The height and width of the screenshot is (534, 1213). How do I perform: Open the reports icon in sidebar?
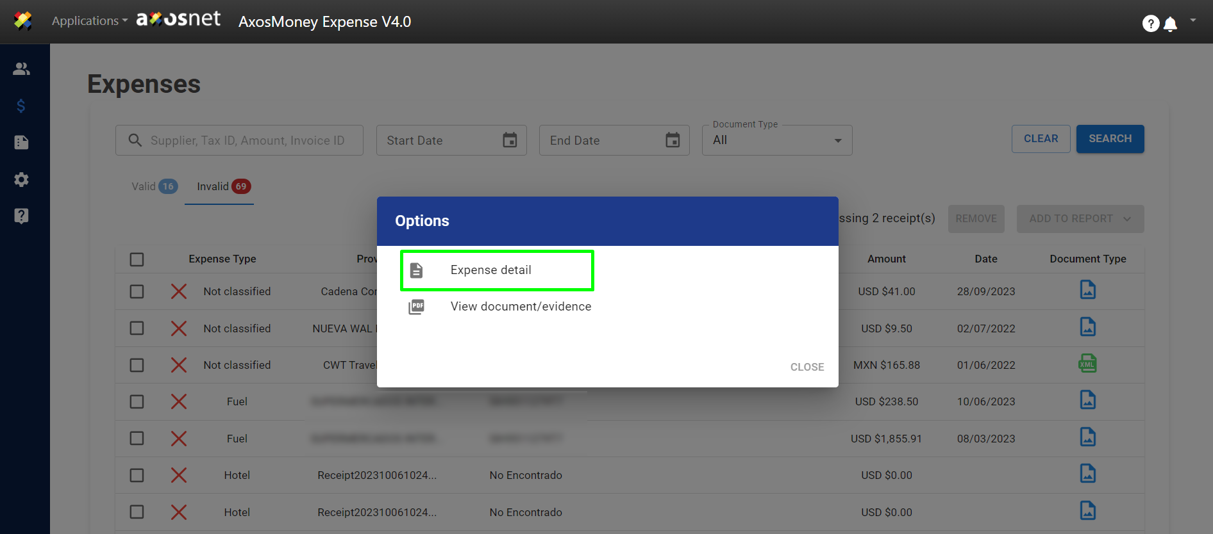[x=21, y=142]
